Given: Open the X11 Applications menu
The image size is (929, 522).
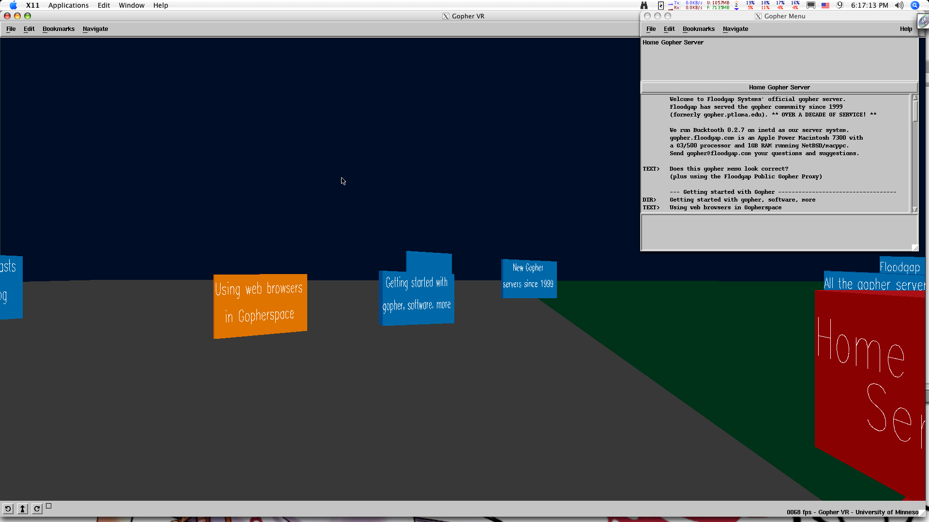Looking at the screenshot, I should pyautogui.click(x=68, y=5).
